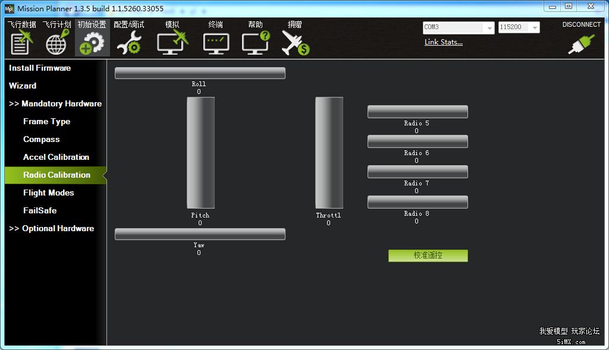The width and height of the screenshot is (609, 350).
Task: Click the "Throttl" label text
Action: pos(328,215)
